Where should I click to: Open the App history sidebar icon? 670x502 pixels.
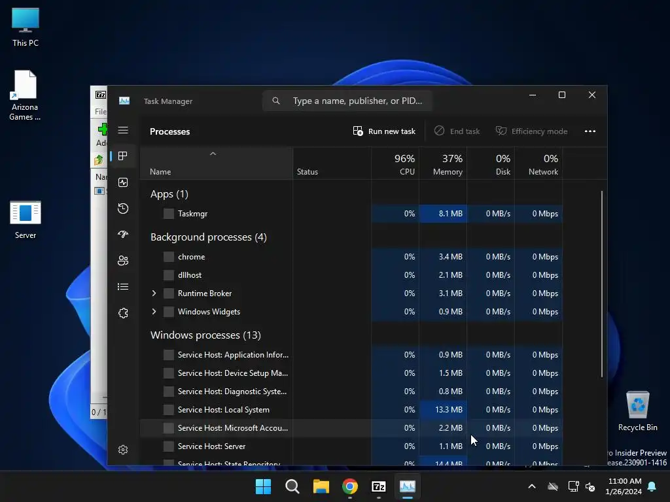(123, 209)
